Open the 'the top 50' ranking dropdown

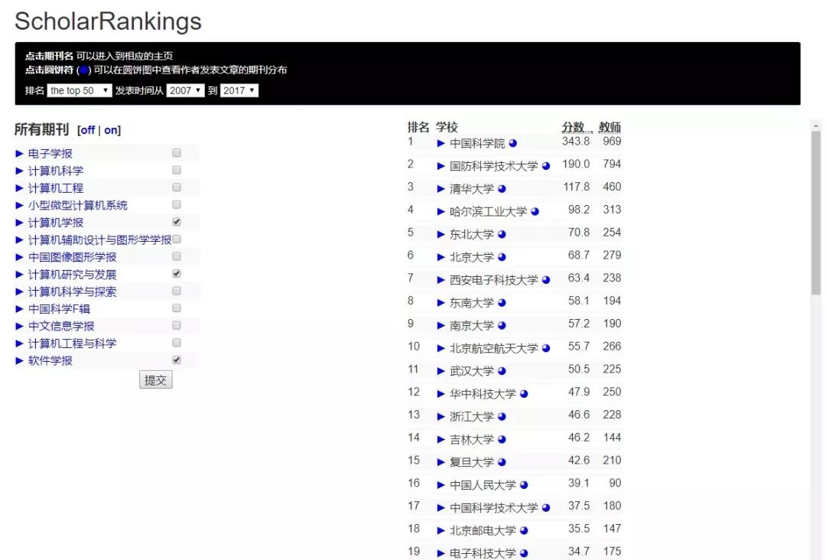coord(79,90)
